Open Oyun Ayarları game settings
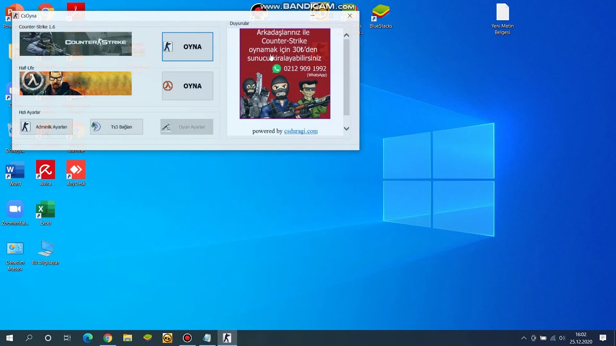This screenshot has height=346, width=616. point(187,127)
